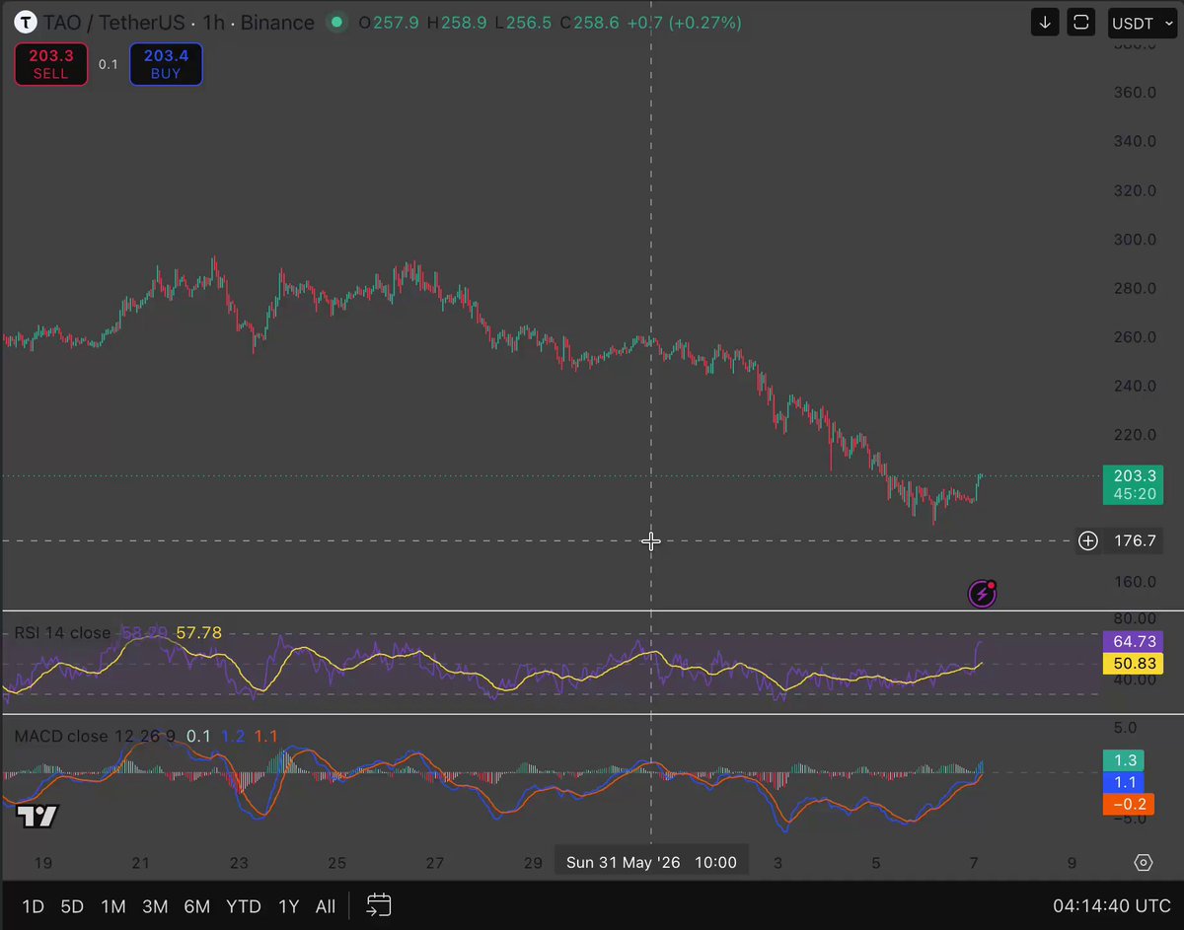This screenshot has height=930, width=1184.
Task: Click the Sun 31 May '26 date label
Action: pos(651,862)
